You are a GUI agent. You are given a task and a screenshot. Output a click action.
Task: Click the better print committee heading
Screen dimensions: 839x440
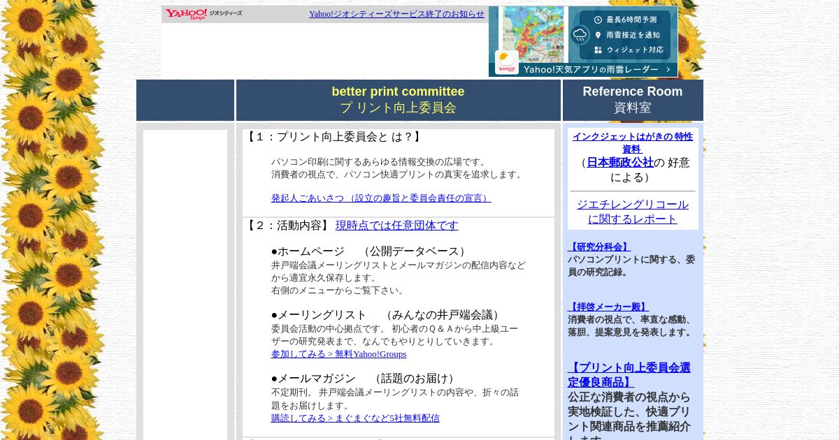coord(398,91)
